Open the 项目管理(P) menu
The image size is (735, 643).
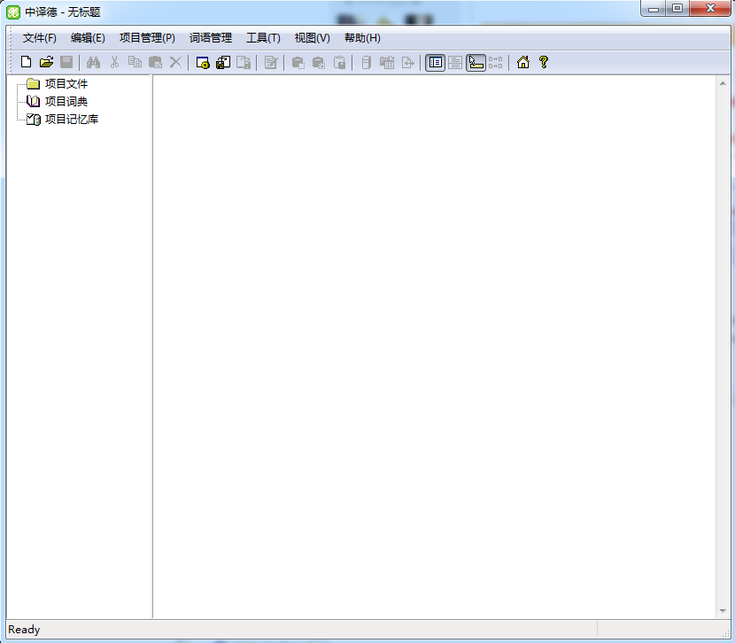tap(147, 38)
